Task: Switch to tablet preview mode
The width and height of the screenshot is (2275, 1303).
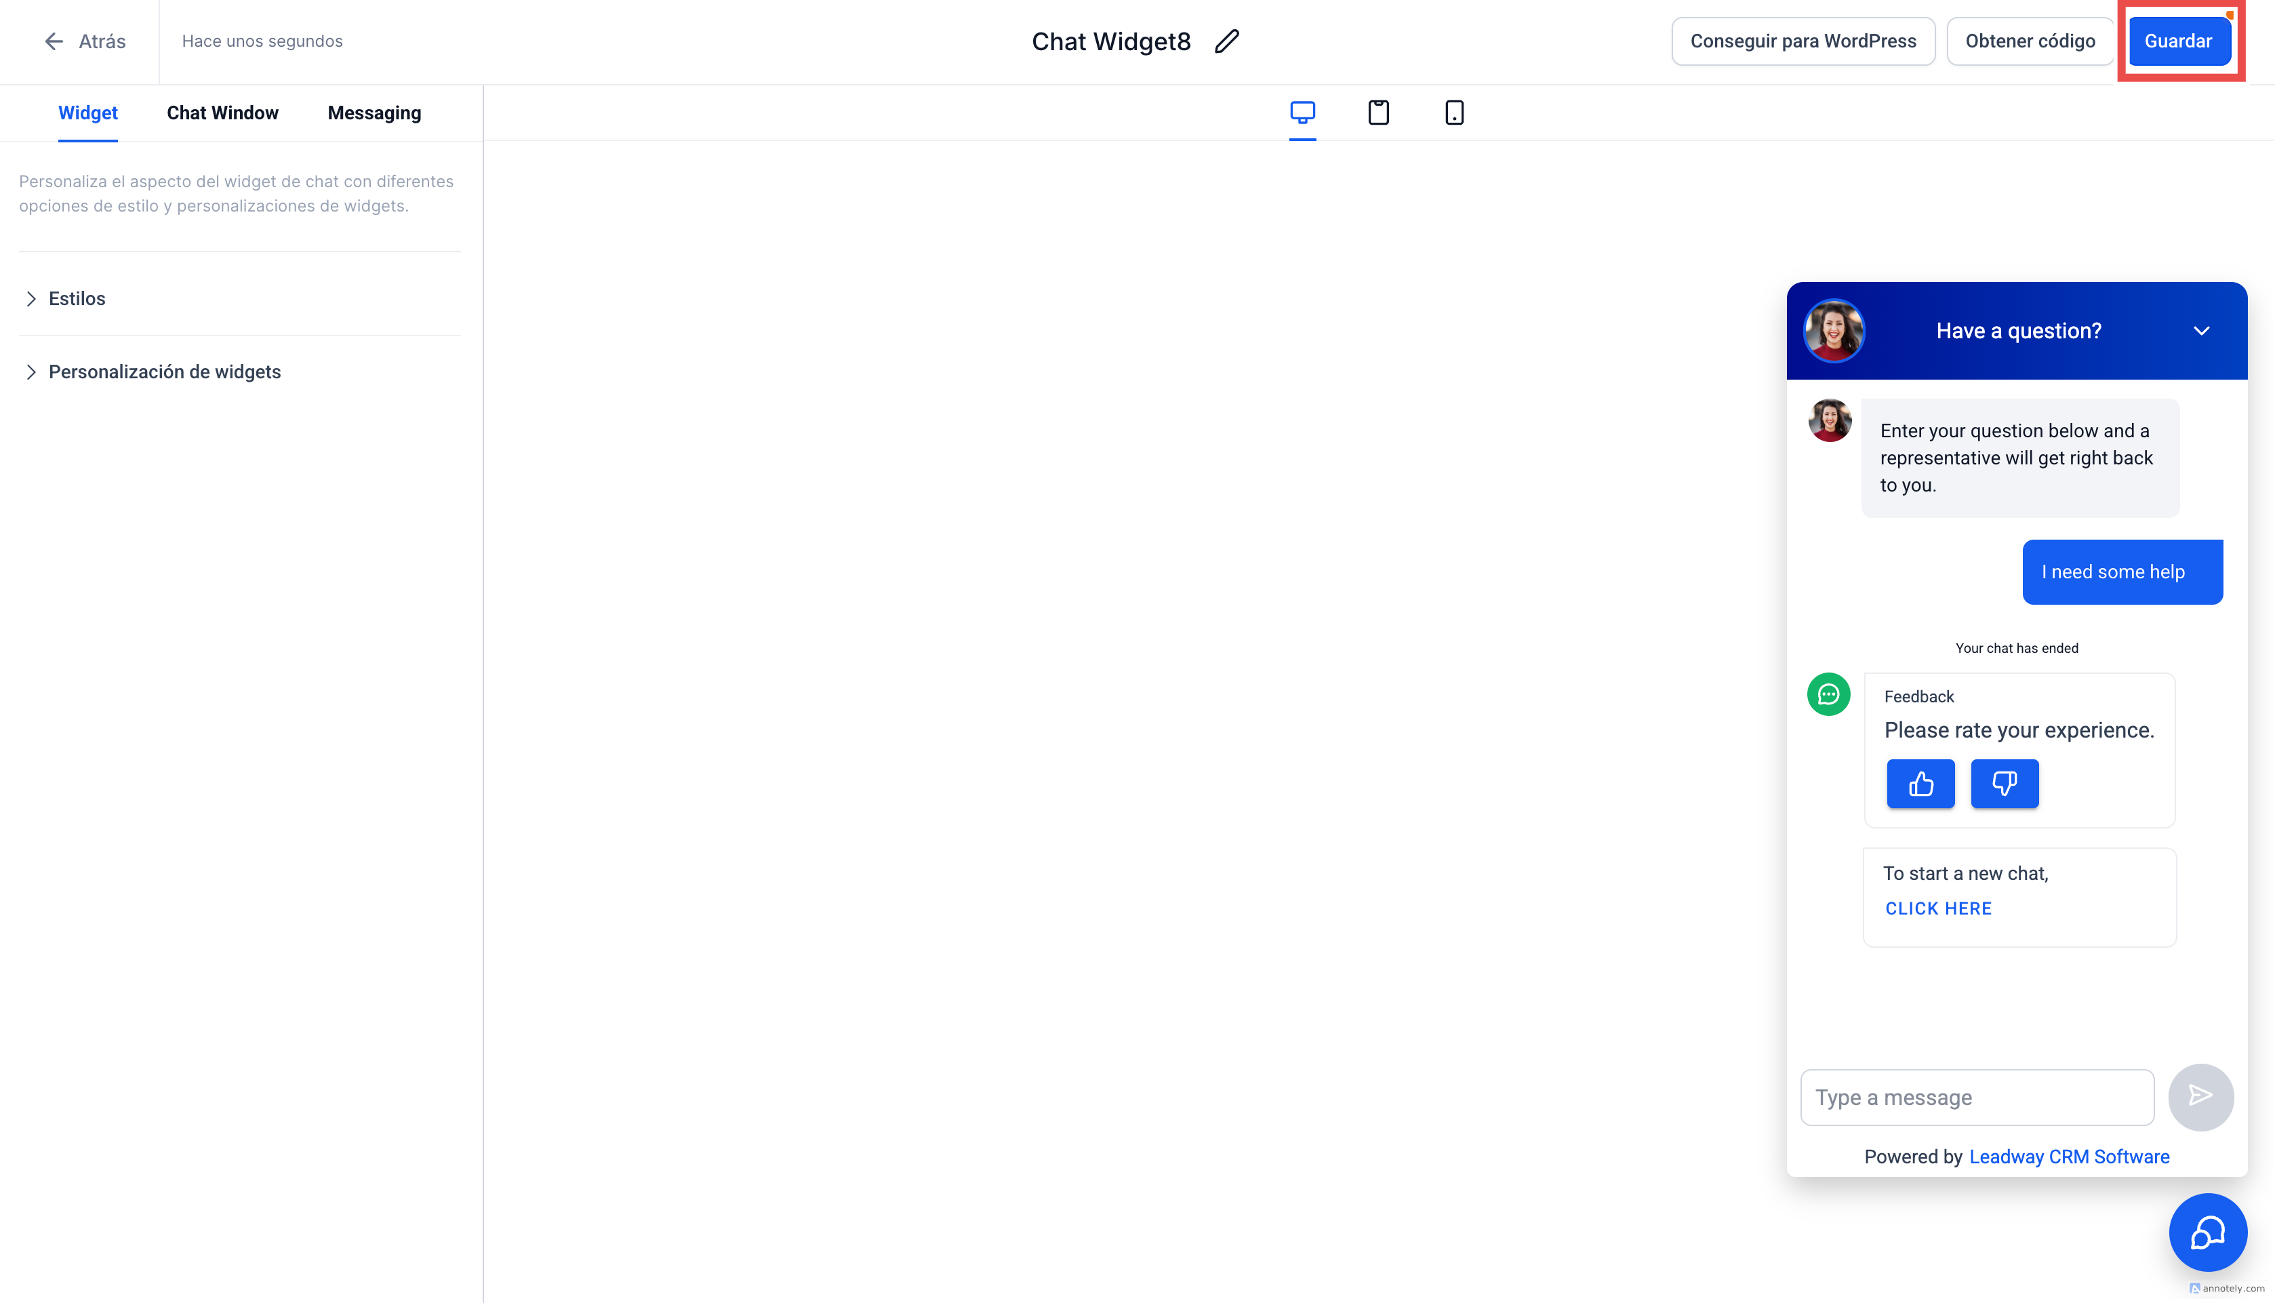Action: pos(1377,112)
